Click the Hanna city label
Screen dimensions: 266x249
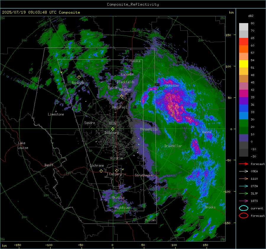coord(207,132)
